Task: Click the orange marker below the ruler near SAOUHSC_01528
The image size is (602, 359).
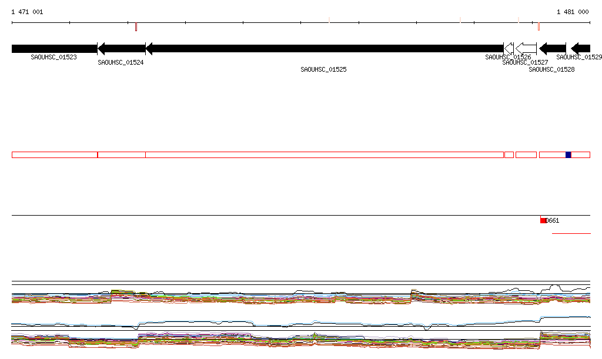Action: 539,26
